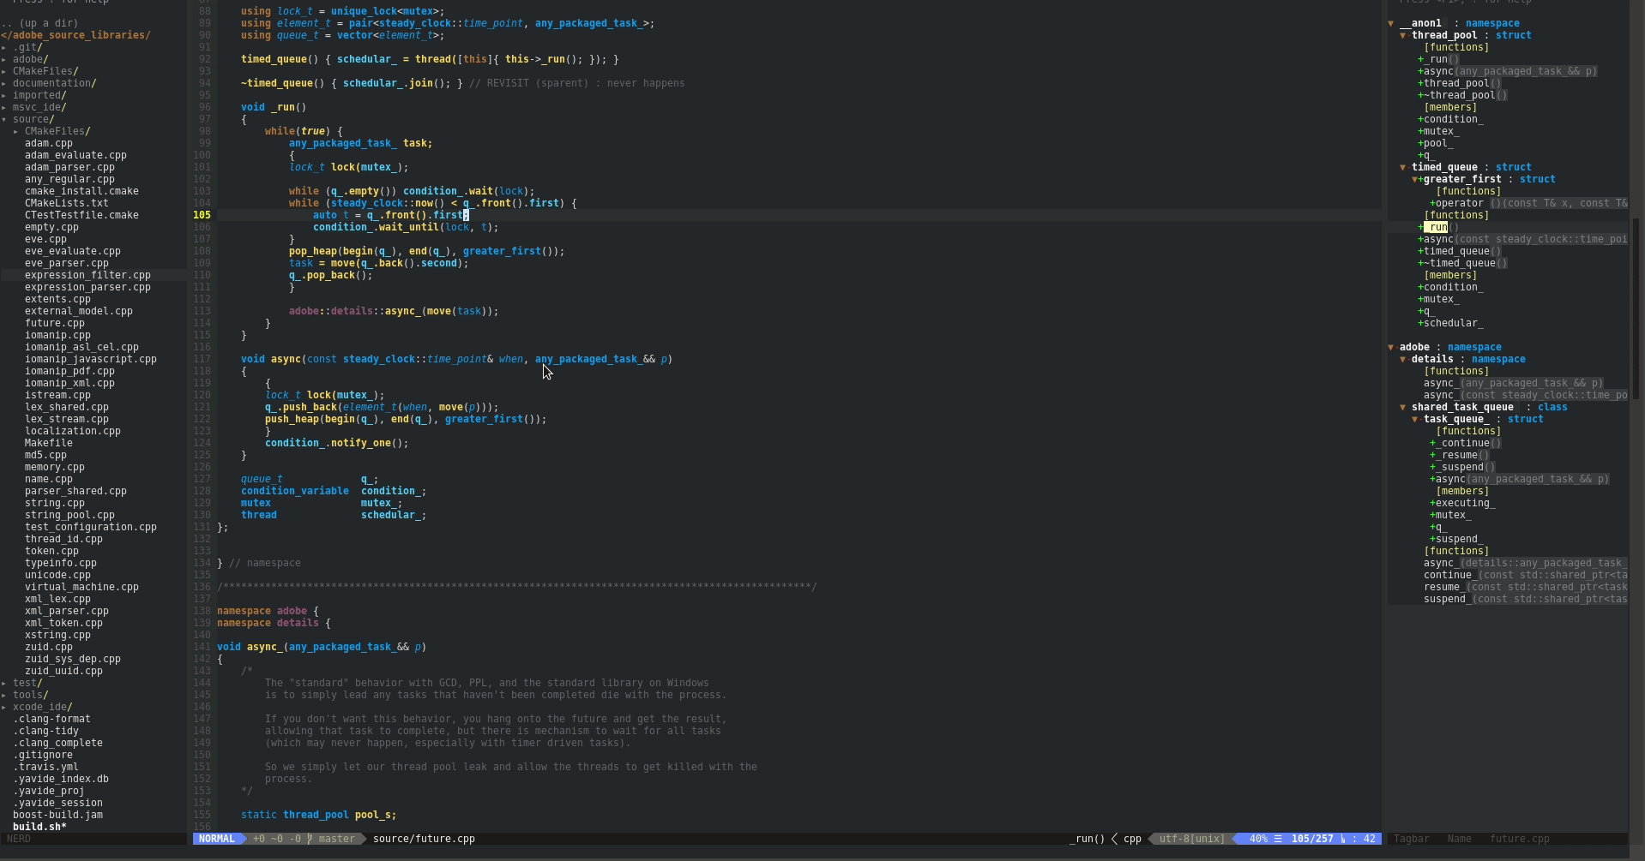Jump to ~thread_pool() destructor tag
The height and width of the screenshot is (861, 1645).
1466,95
